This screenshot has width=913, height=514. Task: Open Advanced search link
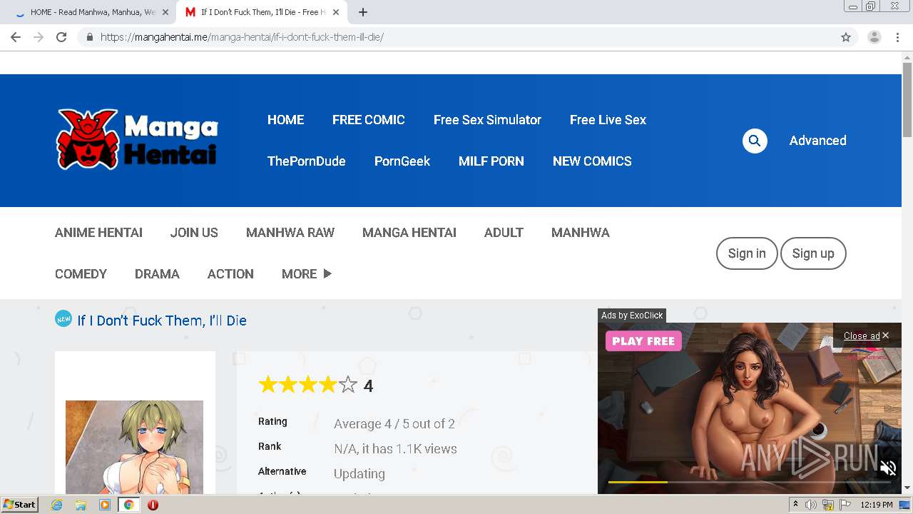point(817,141)
